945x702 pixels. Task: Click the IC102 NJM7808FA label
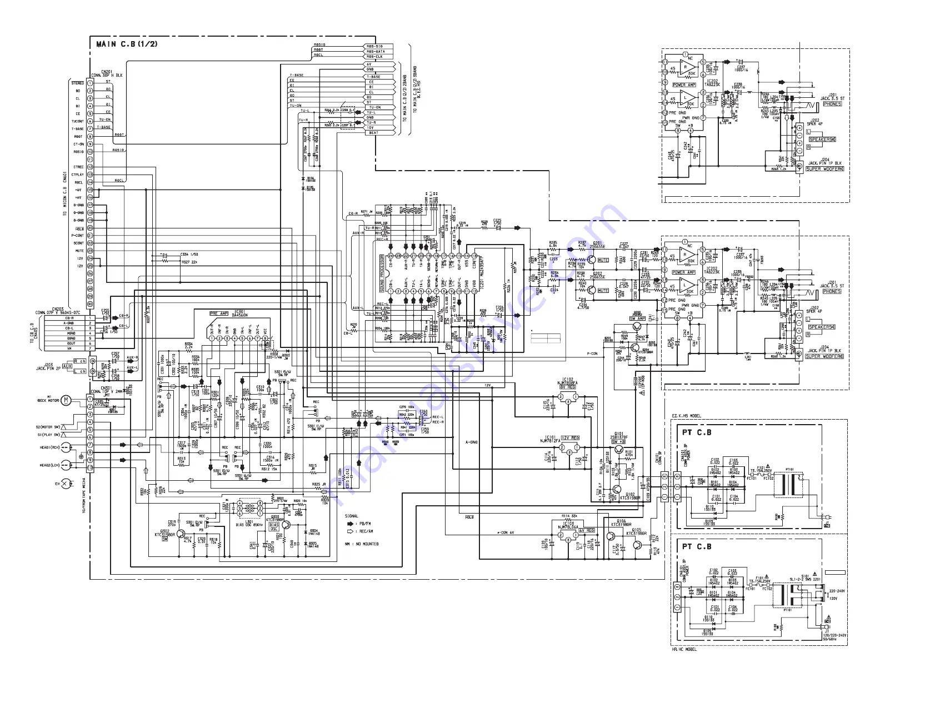click(568, 381)
